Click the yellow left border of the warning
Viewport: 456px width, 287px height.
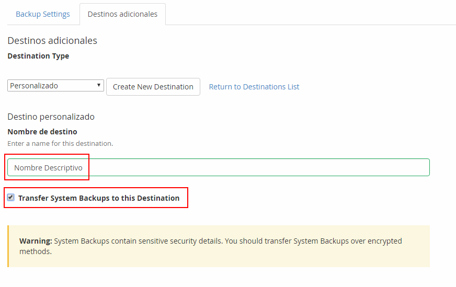pos(8,246)
